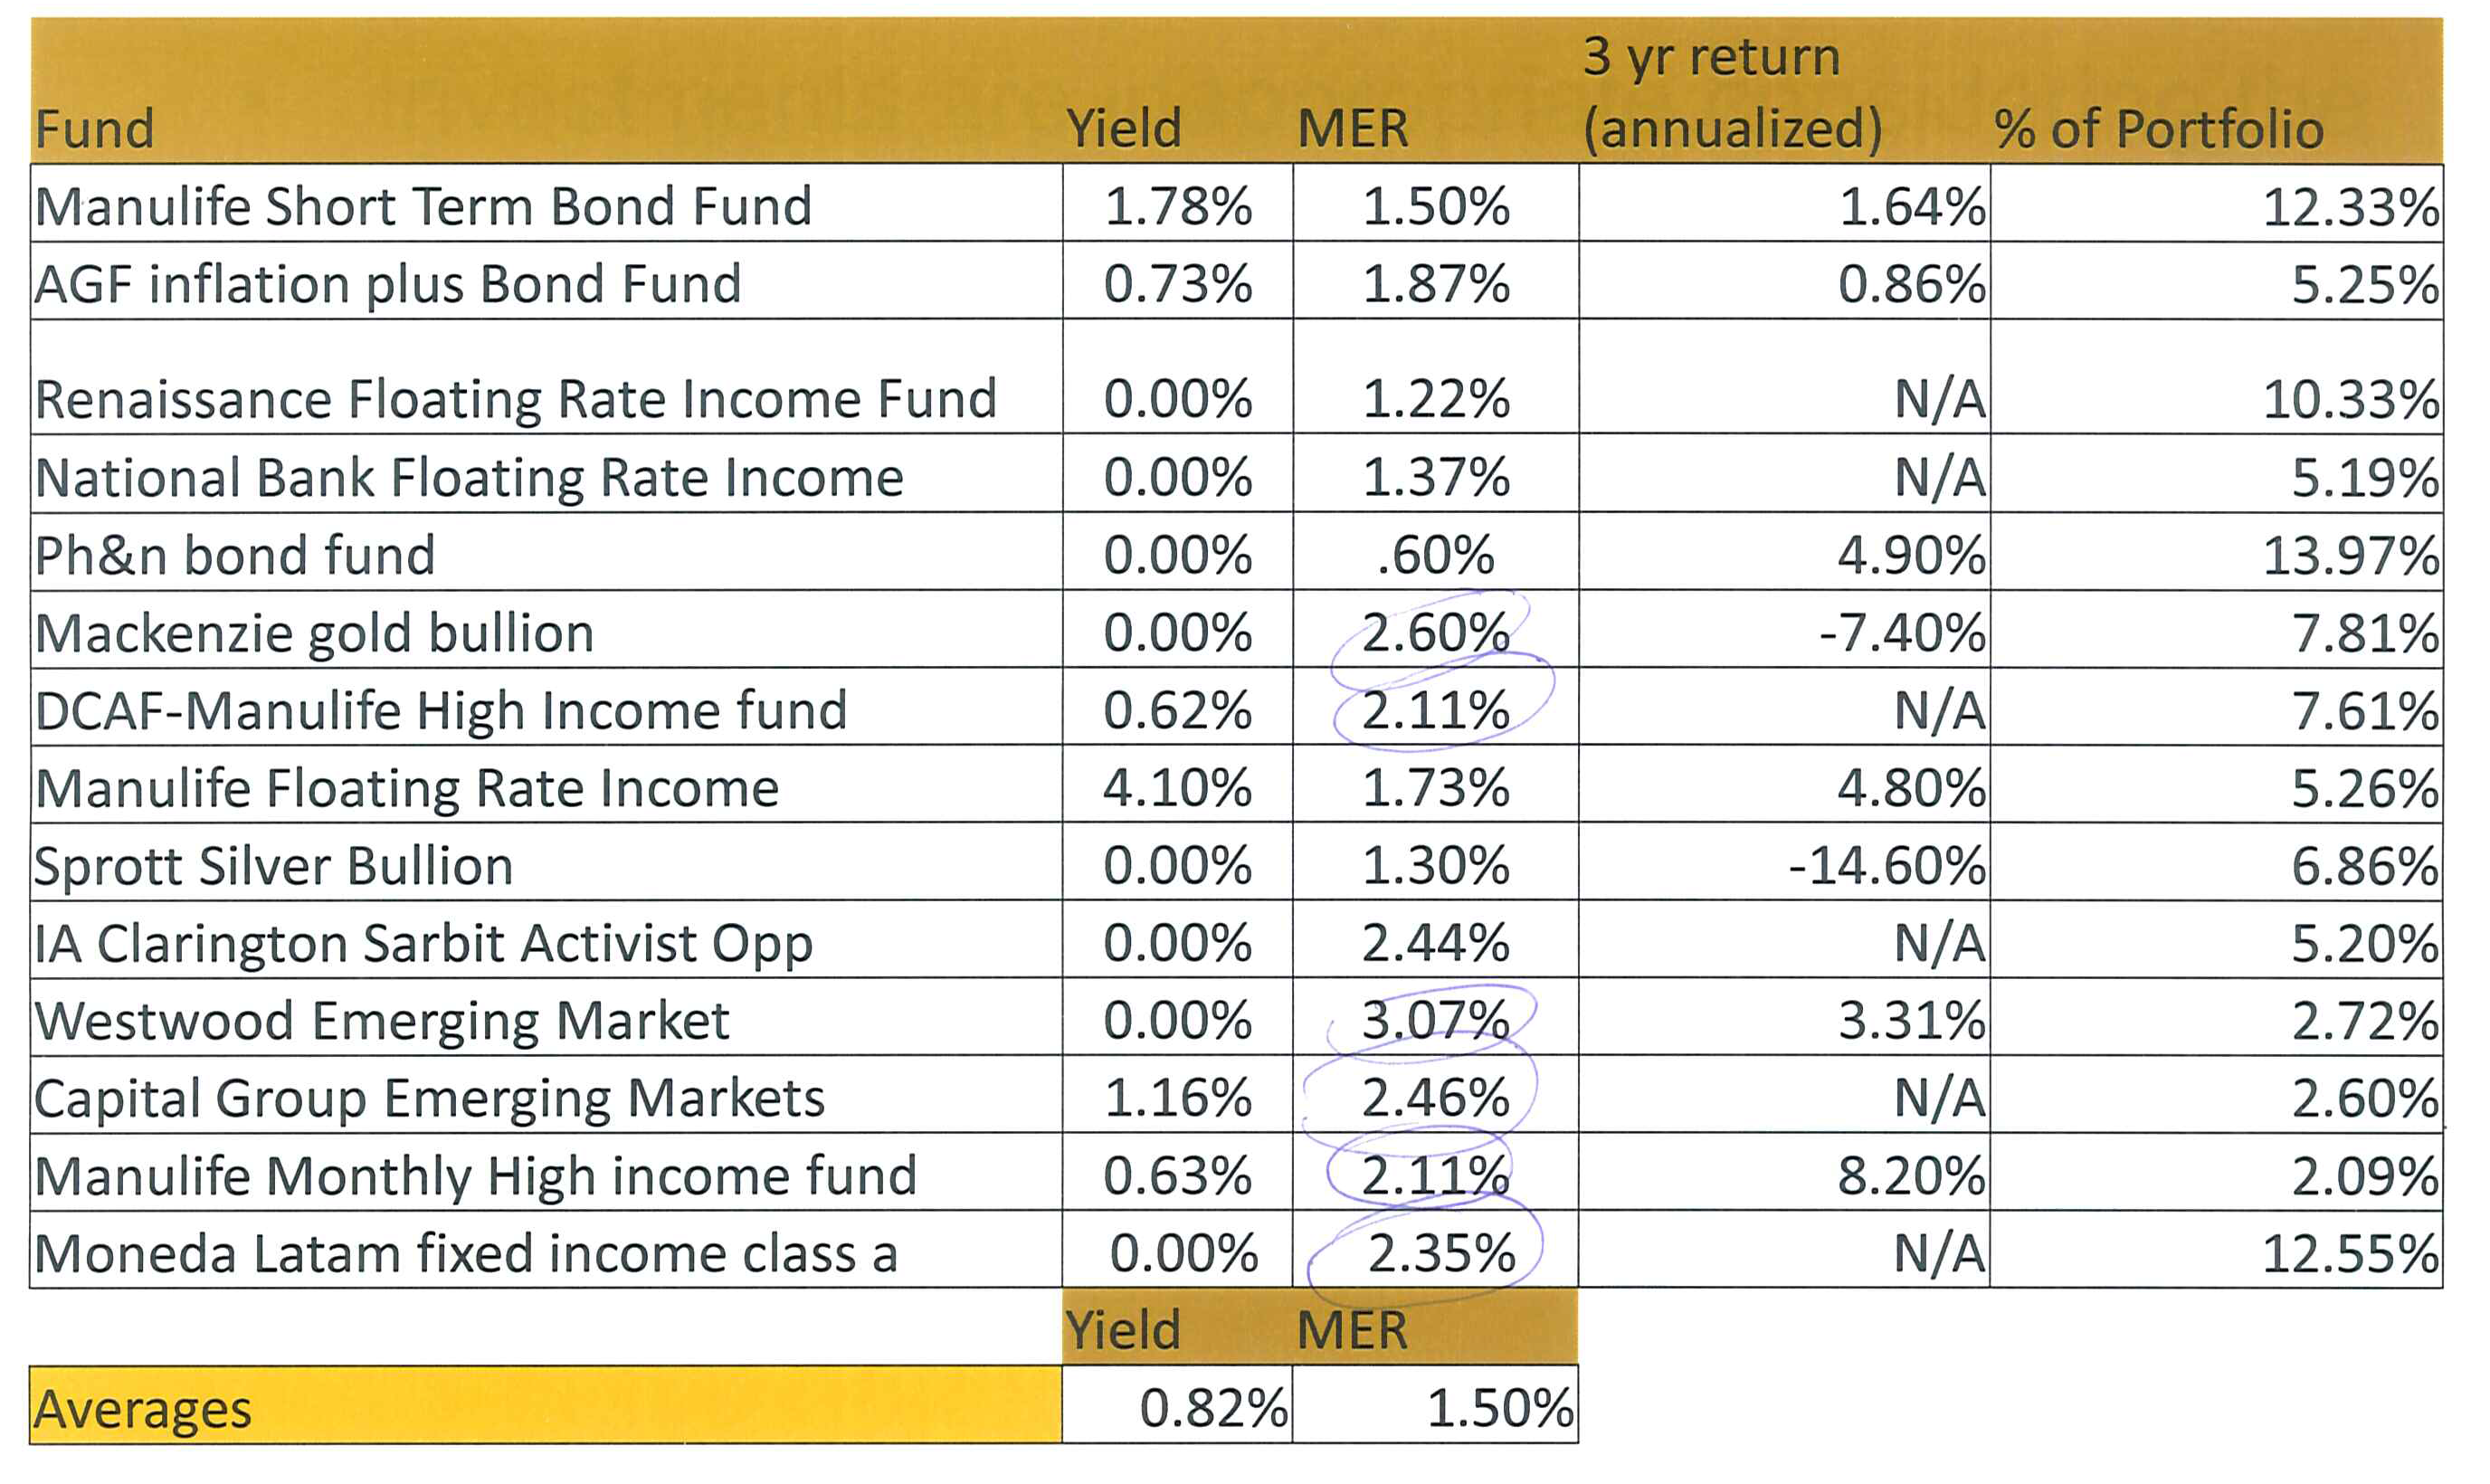Click the IA Clarington Sarbit Activist Opp cell
Image resolution: width=2490 pixels, height=1484 pixels.
coord(546,941)
